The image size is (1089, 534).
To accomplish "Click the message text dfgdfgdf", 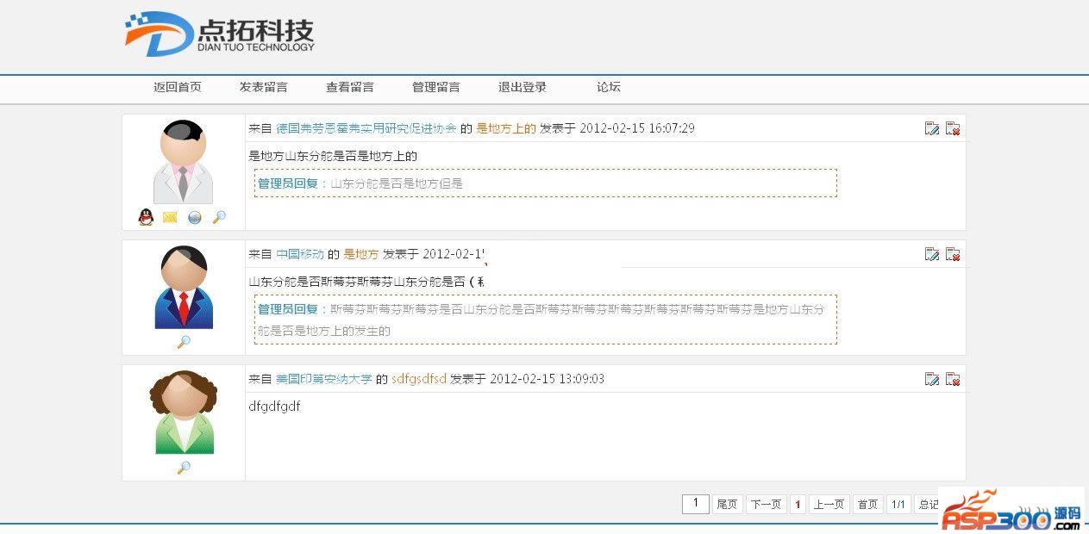I will pos(274,407).
